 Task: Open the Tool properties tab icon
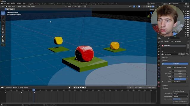click(159, 42)
